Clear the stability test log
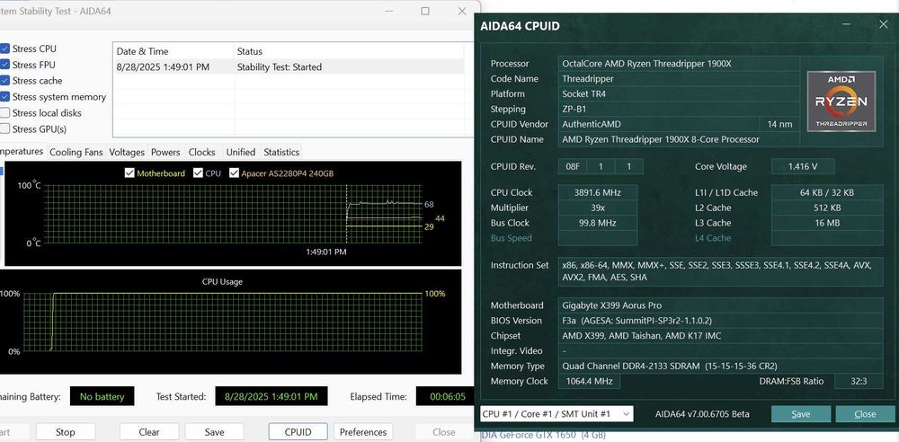This screenshot has width=899, height=442. pyautogui.click(x=149, y=432)
